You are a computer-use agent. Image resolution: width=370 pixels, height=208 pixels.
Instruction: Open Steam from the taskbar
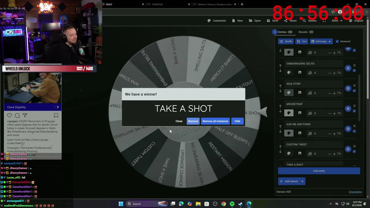[240, 204]
